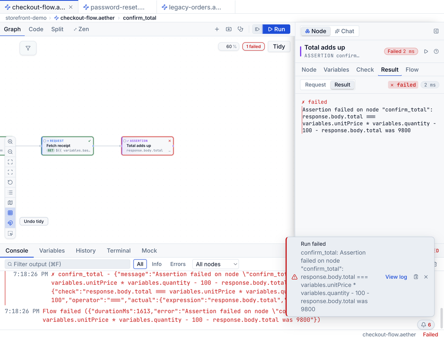Open the inspector Variables tab
The height and width of the screenshot is (339, 444).
pos(336,70)
